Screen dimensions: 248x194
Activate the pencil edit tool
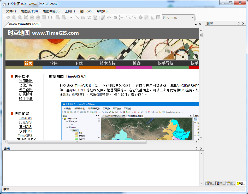[103, 17]
